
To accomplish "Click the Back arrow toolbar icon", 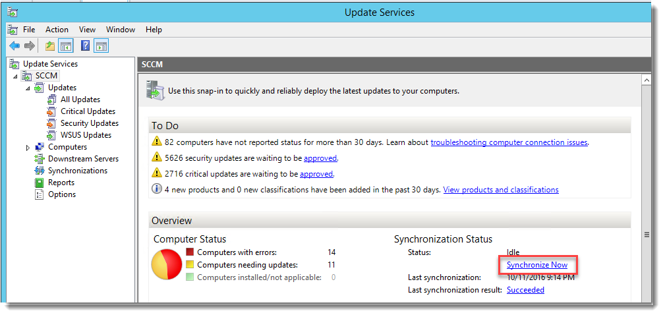I will pos(14,45).
